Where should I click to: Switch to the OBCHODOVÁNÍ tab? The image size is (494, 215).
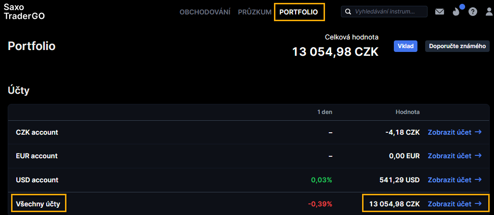[205, 12]
